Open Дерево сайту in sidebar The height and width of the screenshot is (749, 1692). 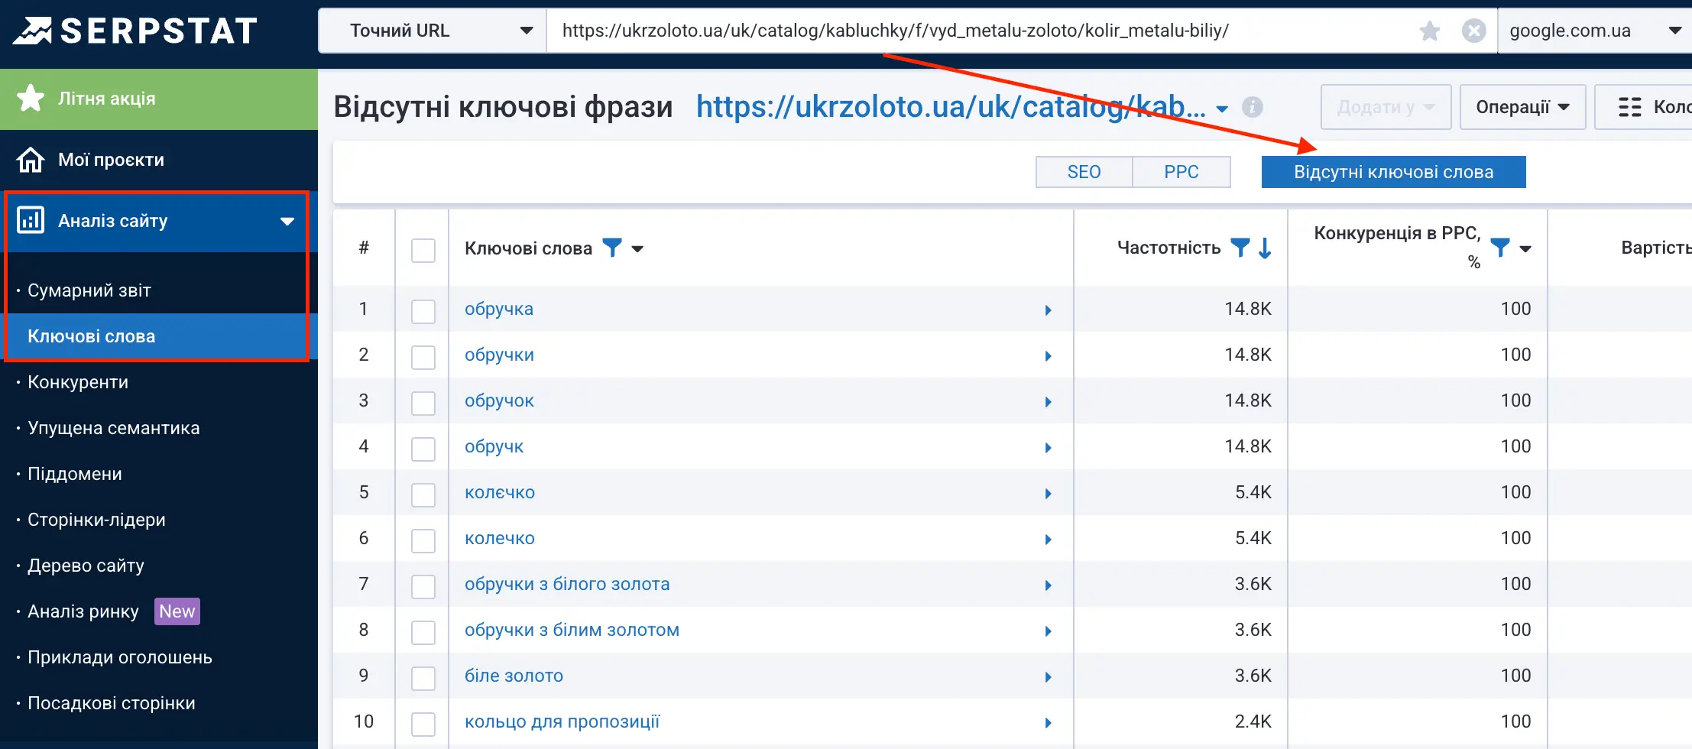(86, 566)
